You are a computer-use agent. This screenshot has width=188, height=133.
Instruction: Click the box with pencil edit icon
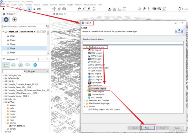159,9
